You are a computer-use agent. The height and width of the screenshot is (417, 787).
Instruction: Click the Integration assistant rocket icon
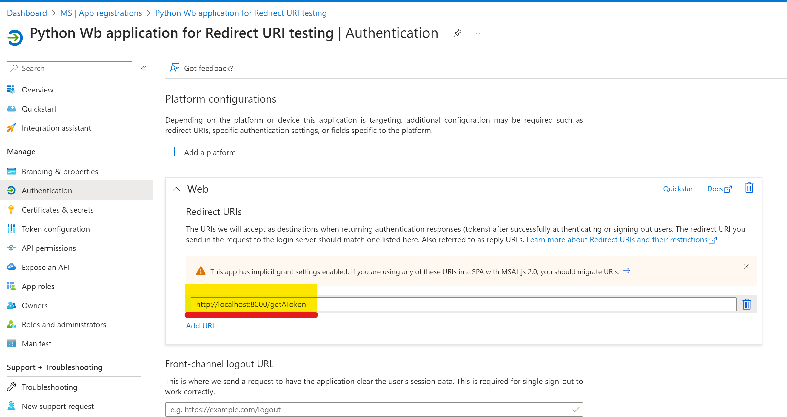[x=11, y=128]
